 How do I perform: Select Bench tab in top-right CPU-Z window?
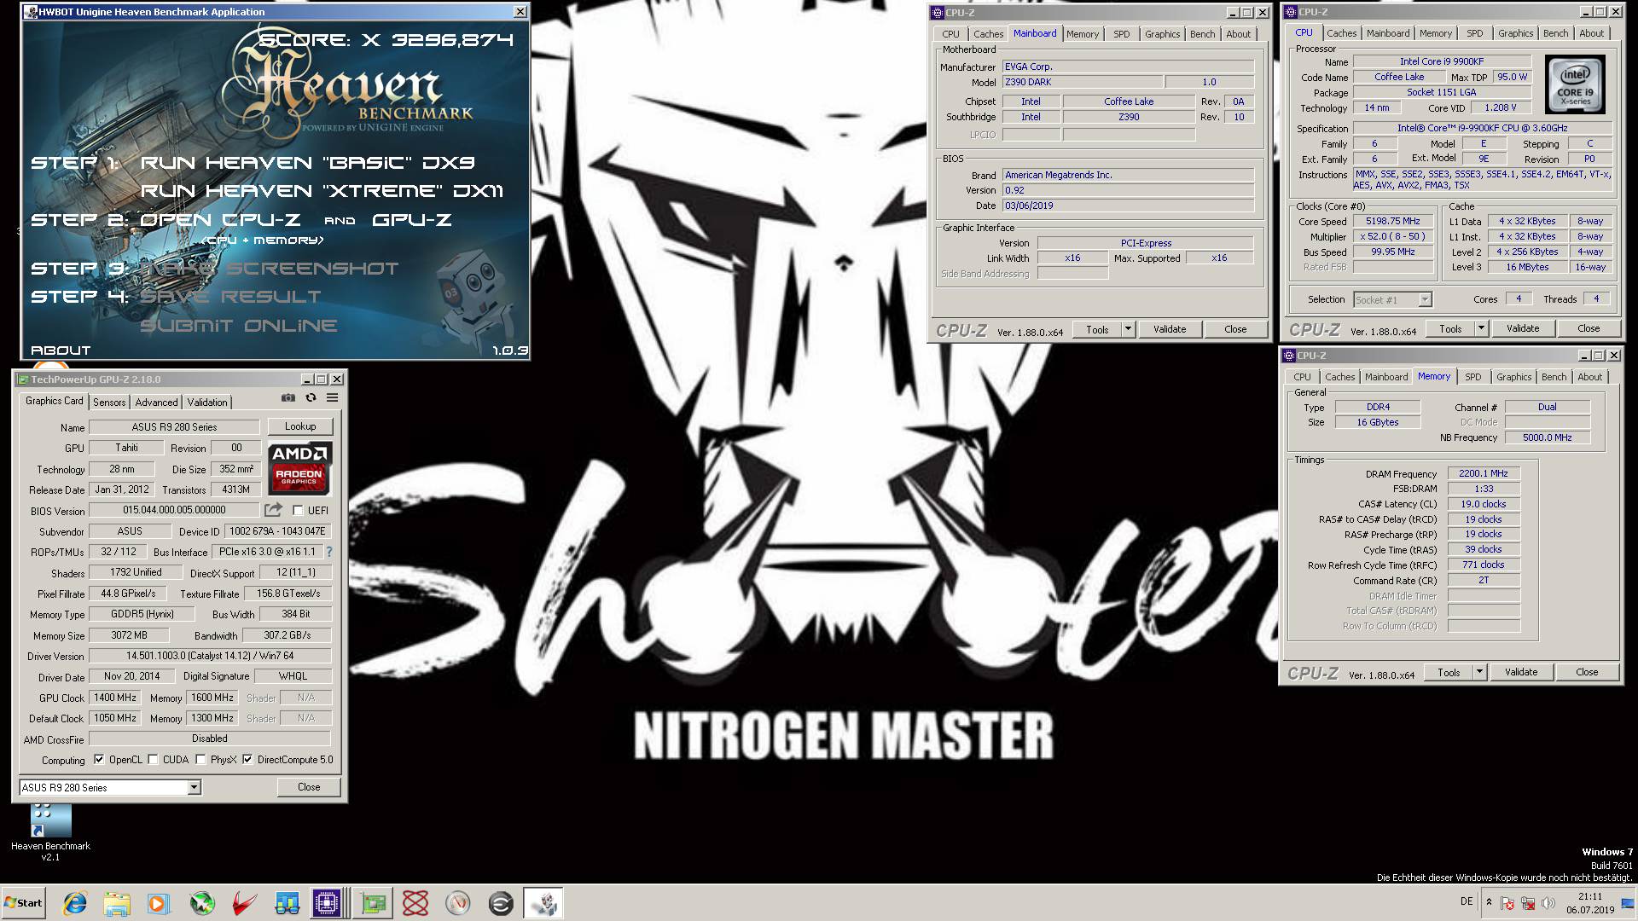1555,33
